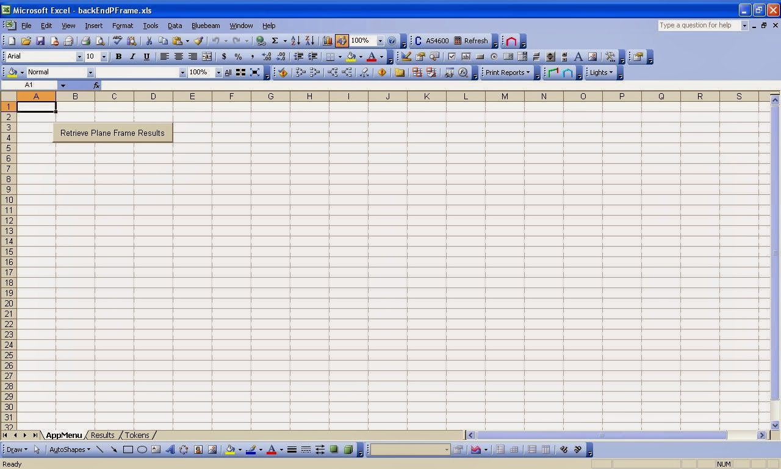781x469 pixels.
Task: Toggle Italic formatting
Action: (132, 57)
